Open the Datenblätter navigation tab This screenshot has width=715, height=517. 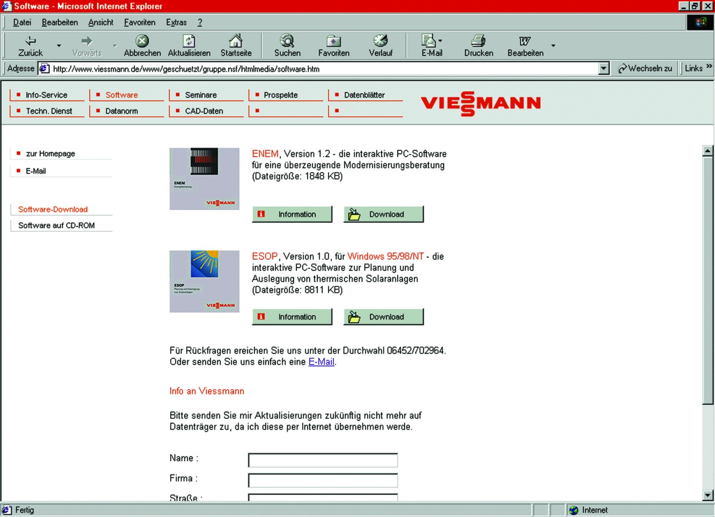366,95
